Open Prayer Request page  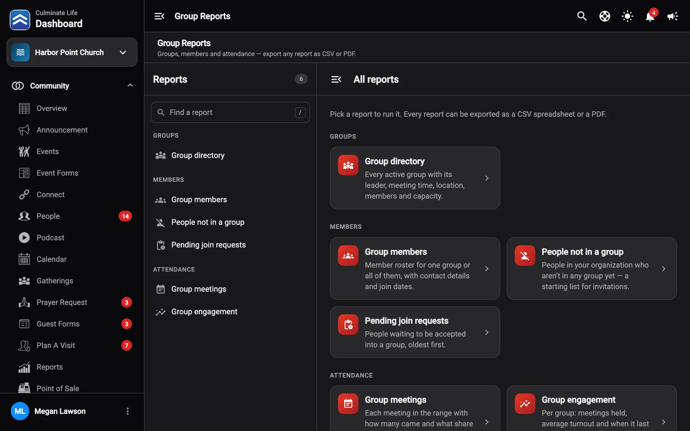click(72, 302)
